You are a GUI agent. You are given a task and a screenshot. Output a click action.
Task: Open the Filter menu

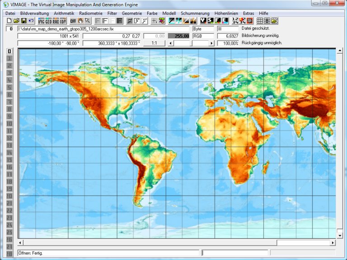point(112,14)
